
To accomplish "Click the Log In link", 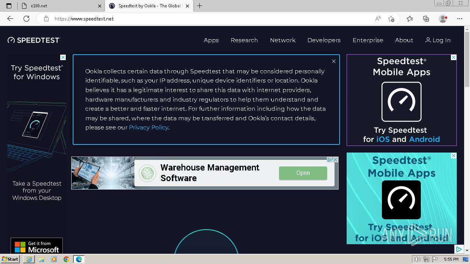I will 438,40.
